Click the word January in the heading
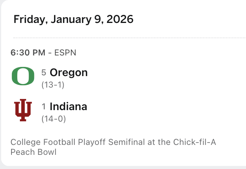Viewport: 246px width, 169px height. [x=68, y=19]
